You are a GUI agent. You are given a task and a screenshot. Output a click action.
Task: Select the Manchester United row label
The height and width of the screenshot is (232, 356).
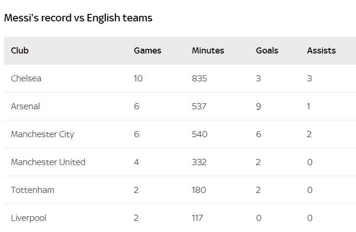(48, 162)
